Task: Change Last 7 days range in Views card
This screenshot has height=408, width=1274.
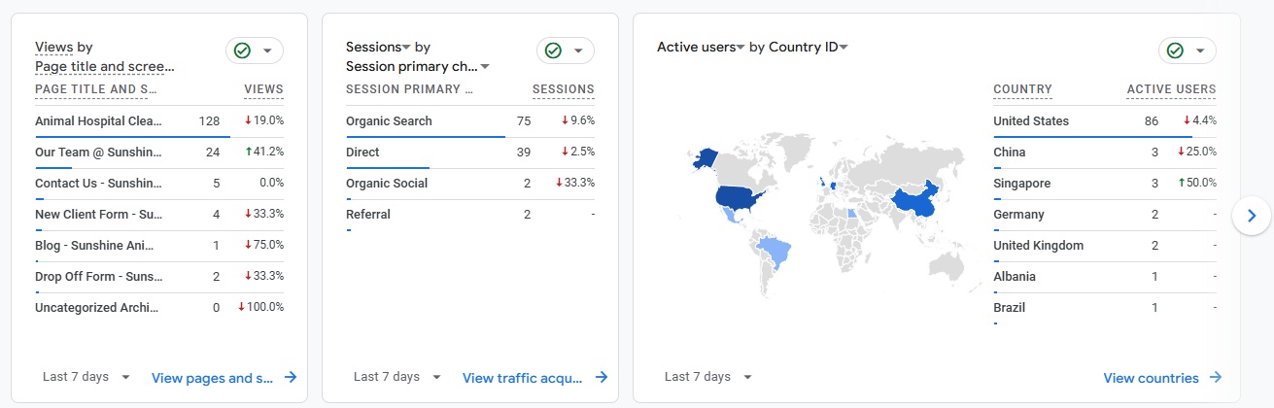Action: pos(86,377)
